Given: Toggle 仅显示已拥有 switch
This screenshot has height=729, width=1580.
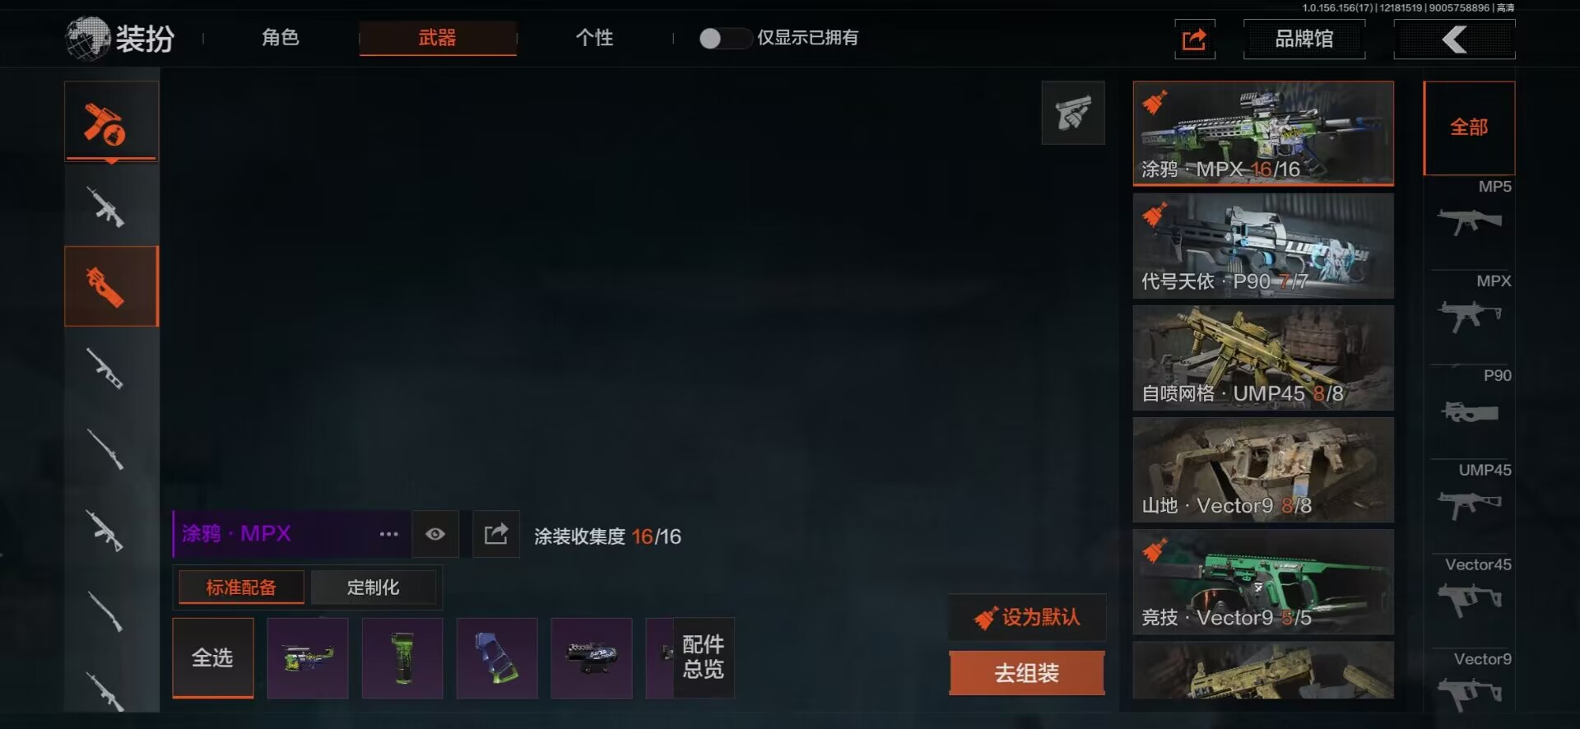Looking at the screenshot, I should click(x=725, y=38).
